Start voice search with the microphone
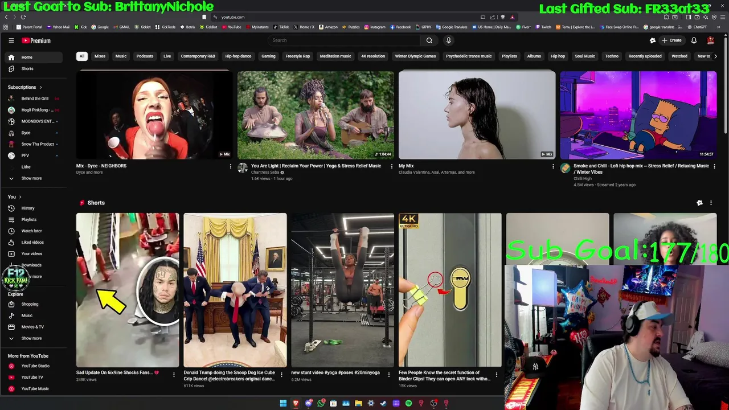The width and height of the screenshot is (729, 410). (448, 40)
